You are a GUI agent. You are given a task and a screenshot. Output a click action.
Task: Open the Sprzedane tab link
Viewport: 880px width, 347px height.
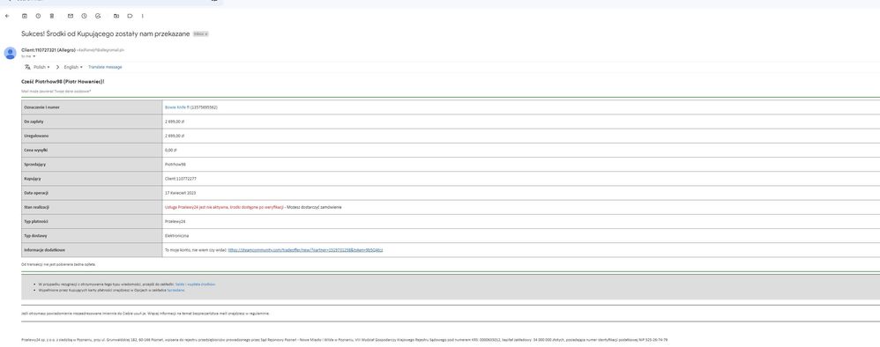pyautogui.click(x=175, y=290)
